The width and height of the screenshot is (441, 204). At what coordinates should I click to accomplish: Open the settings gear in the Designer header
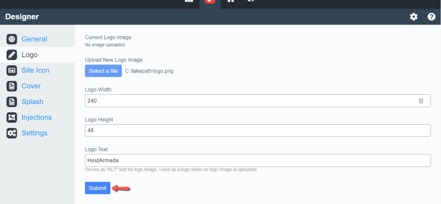click(413, 17)
